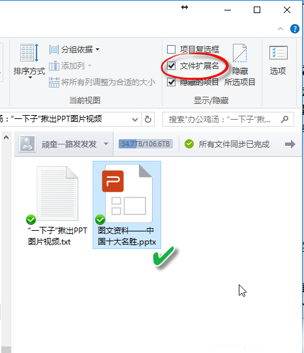Screen dimensions: 304x353
Task: Open the 顽童一路发发发 account dropdown
Action: click(x=106, y=144)
